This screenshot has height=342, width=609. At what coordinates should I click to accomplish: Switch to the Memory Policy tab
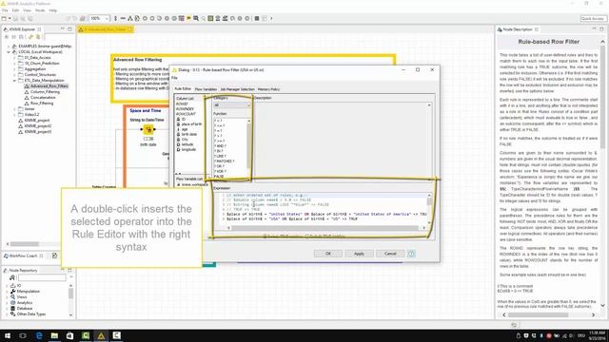[268, 89]
